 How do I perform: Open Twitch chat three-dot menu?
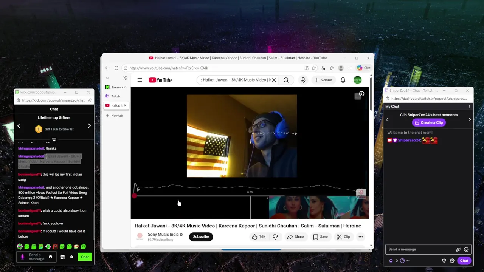click(469, 107)
